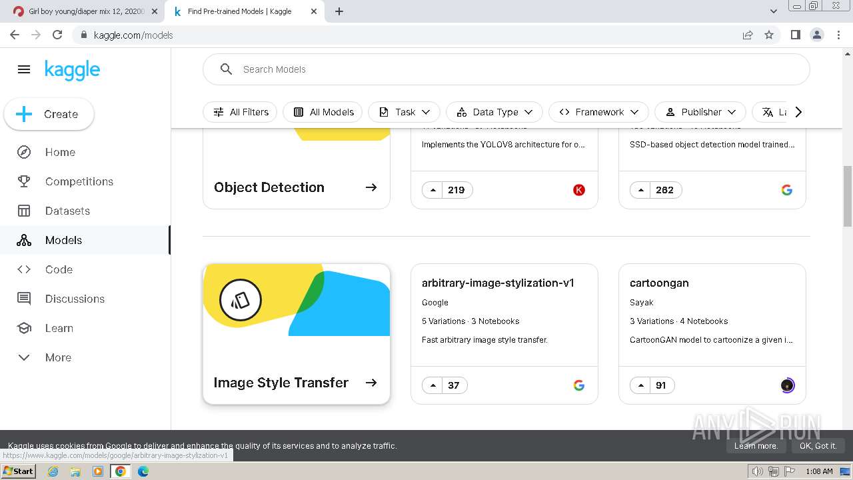Open the Chrome profile icon
This screenshot has width=853, height=480.
coord(816,35)
